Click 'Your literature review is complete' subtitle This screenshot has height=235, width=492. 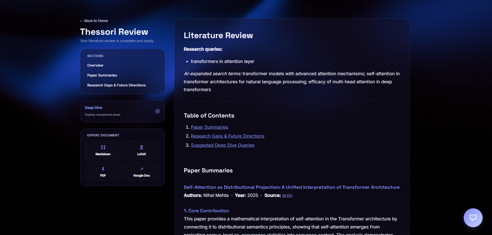pyautogui.click(x=117, y=41)
